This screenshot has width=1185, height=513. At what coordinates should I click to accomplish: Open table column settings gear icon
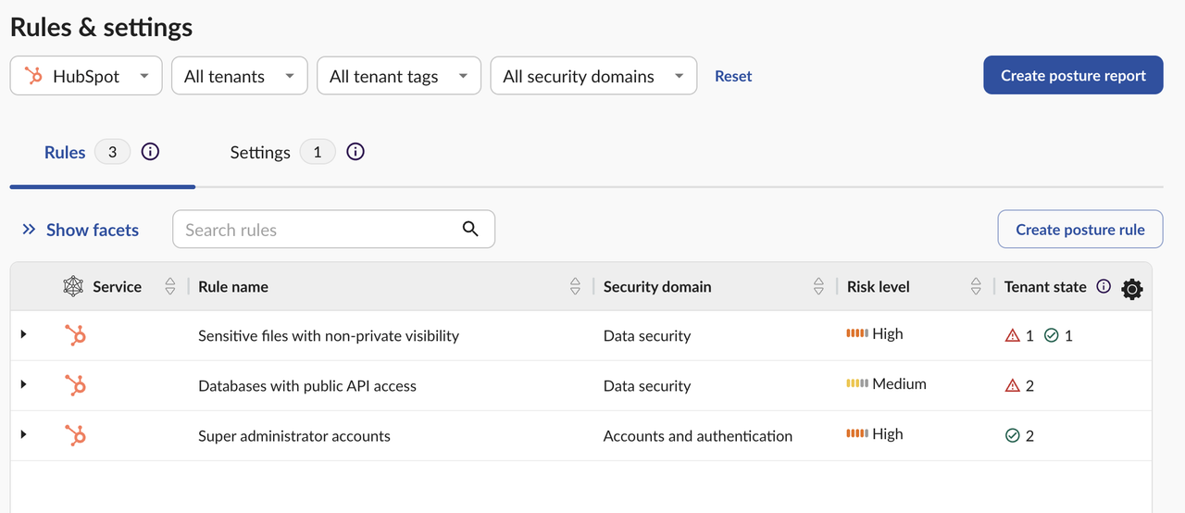point(1131,289)
